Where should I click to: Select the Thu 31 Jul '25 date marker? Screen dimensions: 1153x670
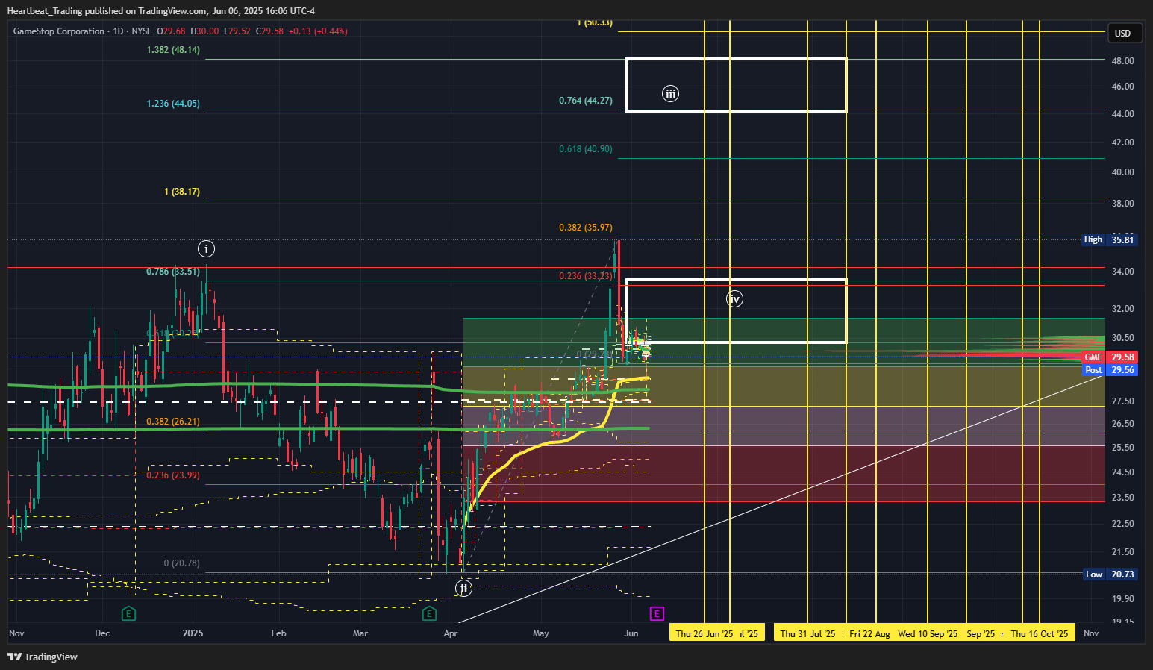coord(807,633)
